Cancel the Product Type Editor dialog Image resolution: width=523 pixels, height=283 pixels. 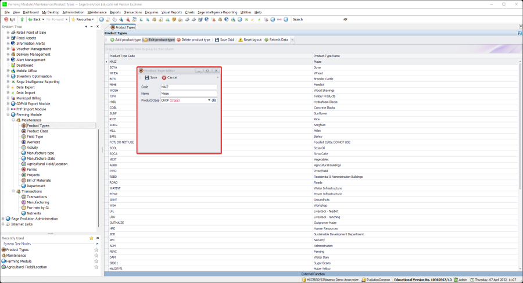click(170, 77)
